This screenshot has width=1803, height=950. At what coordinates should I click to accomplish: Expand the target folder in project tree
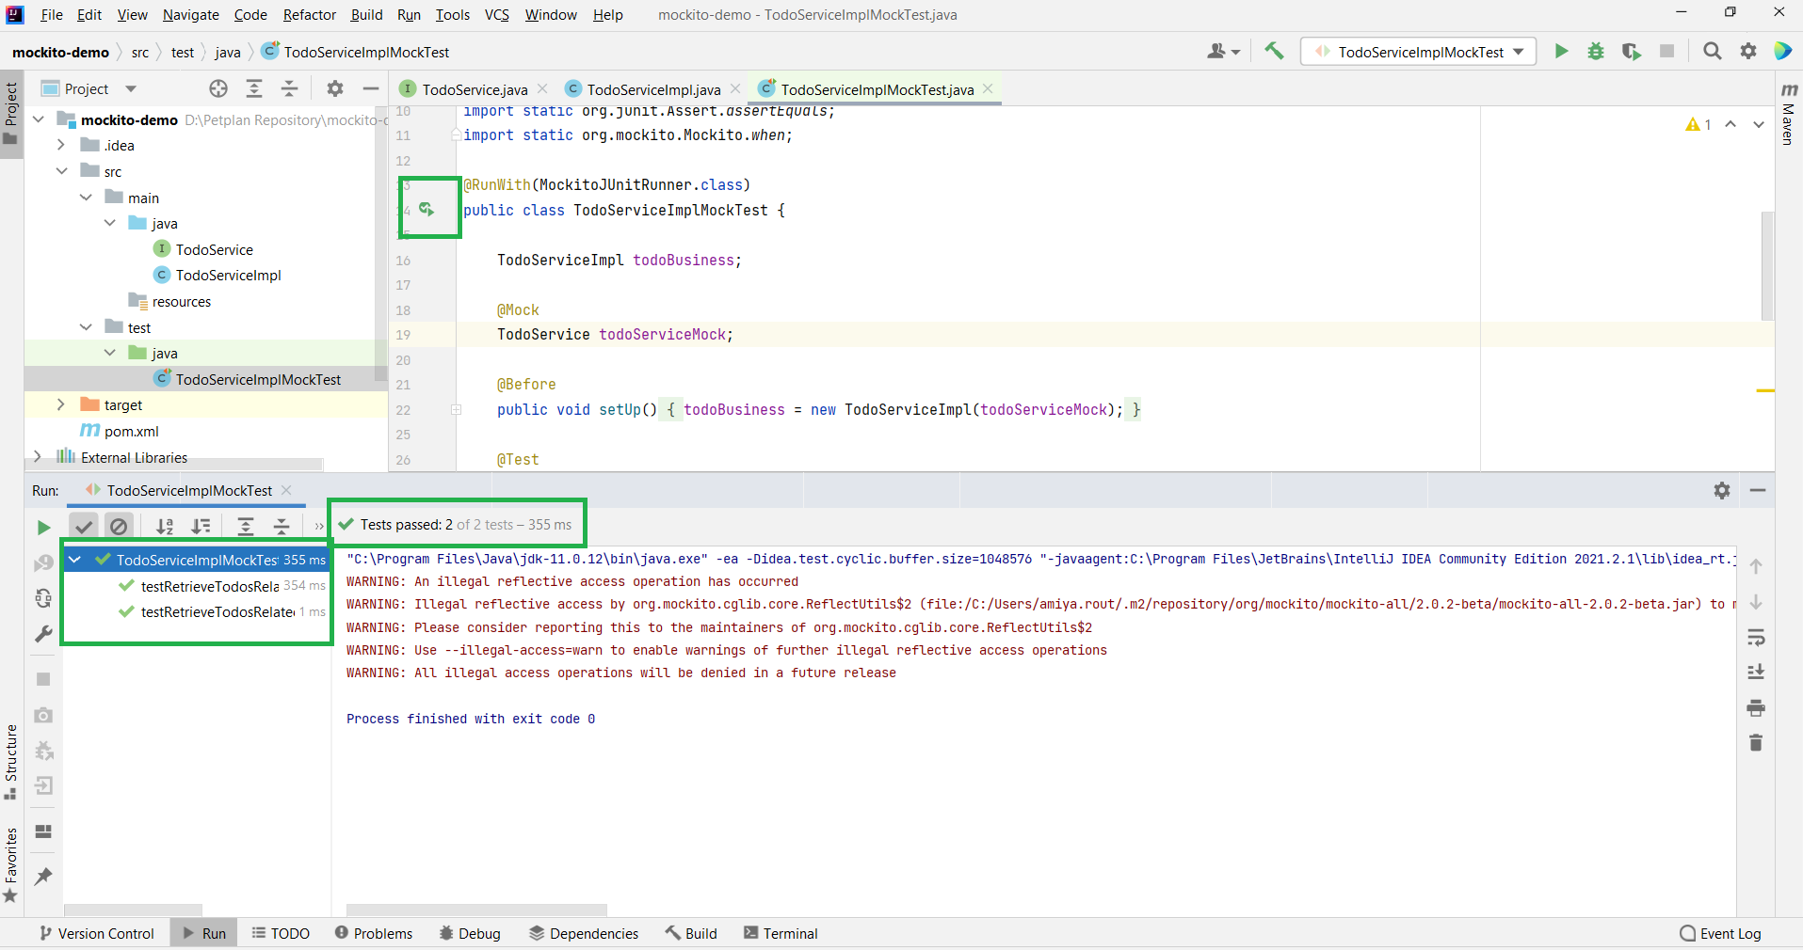tap(61, 404)
